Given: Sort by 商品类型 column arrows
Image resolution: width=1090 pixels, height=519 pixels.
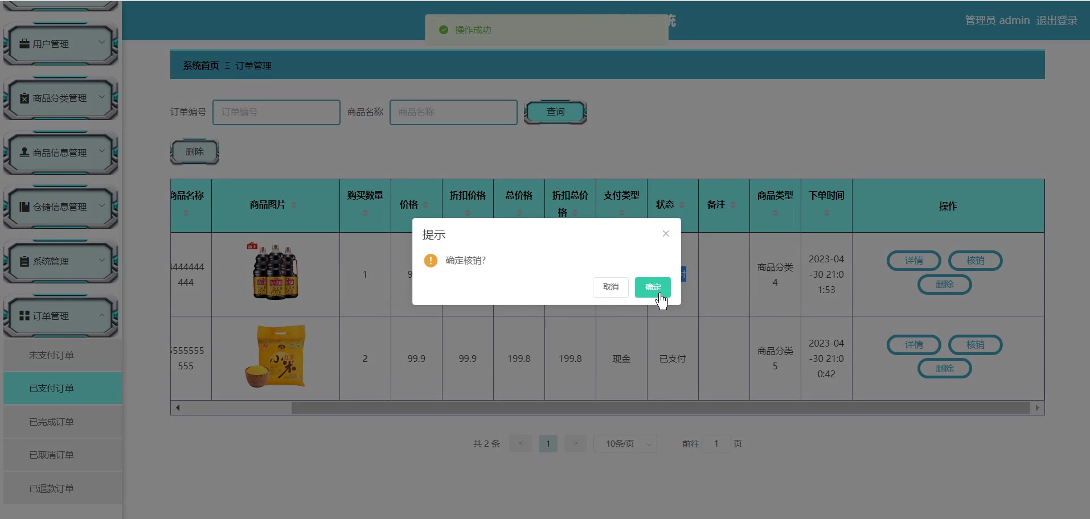Looking at the screenshot, I should tap(775, 213).
